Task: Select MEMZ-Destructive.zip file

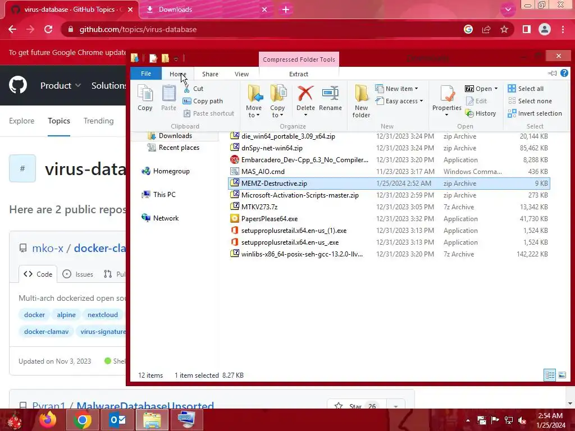Action: [389, 184]
